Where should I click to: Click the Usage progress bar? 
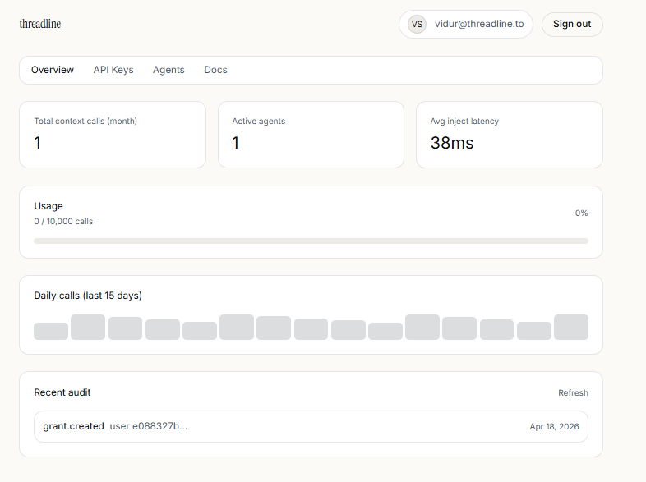coord(311,241)
